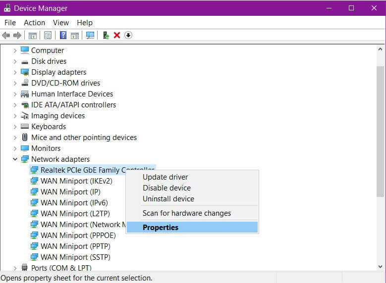Open the blue Help toolbar icon
This screenshot has height=283, width=386.
(63, 36)
